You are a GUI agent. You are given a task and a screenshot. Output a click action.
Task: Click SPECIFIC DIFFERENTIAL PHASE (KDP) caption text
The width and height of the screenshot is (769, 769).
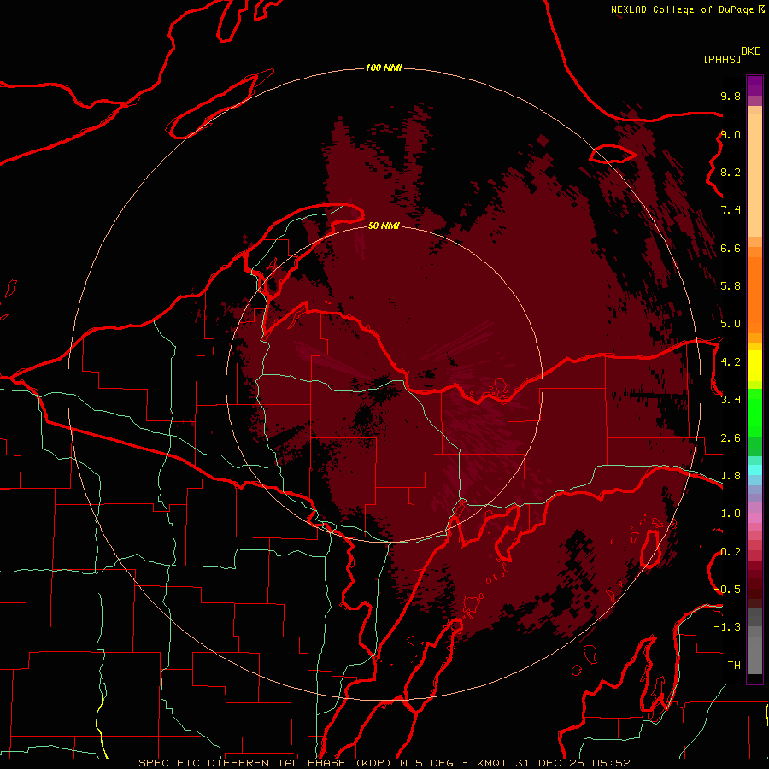tap(267, 763)
